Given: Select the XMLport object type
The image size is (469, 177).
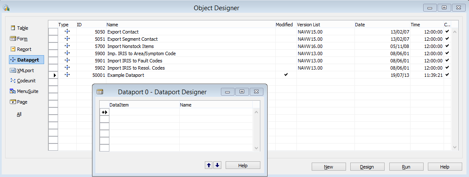Looking at the screenshot, I should click(x=22, y=71).
